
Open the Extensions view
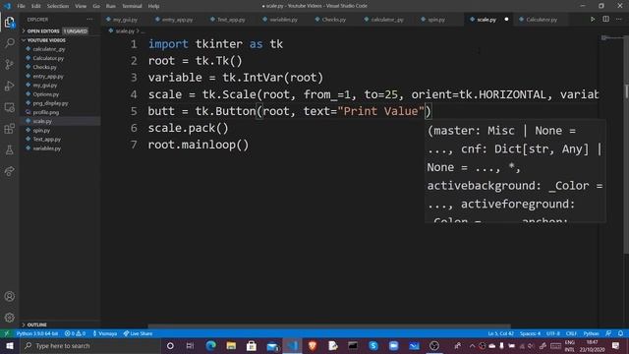[x=9, y=129]
